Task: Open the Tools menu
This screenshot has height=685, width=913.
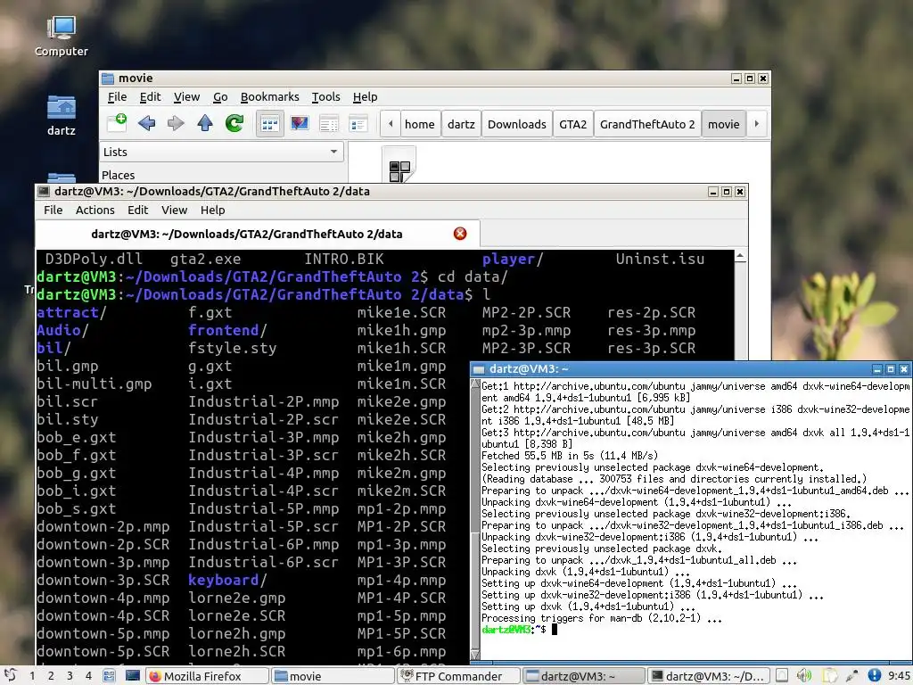Action: point(325,96)
